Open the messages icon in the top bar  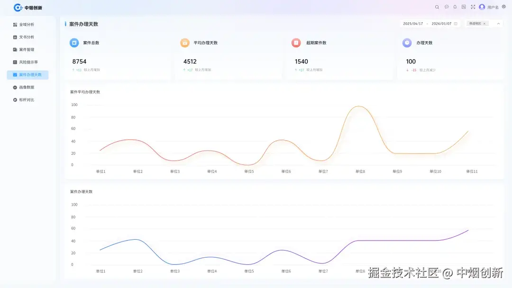pyautogui.click(x=446, y=7)
